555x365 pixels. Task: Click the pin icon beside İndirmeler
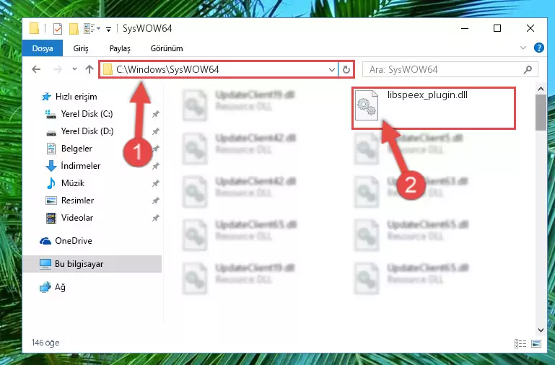click(x=155, y=166)
